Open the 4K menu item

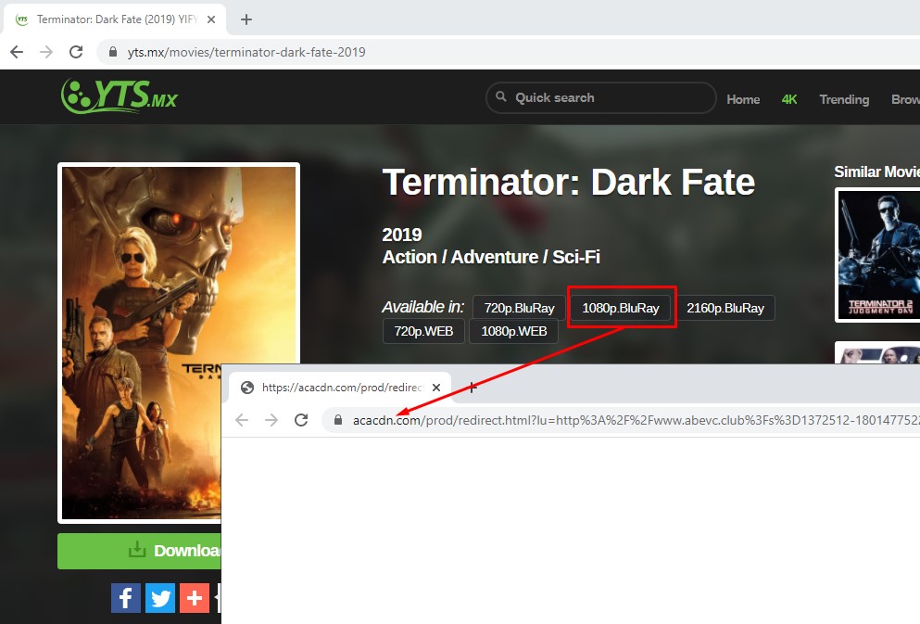[789, 99]
